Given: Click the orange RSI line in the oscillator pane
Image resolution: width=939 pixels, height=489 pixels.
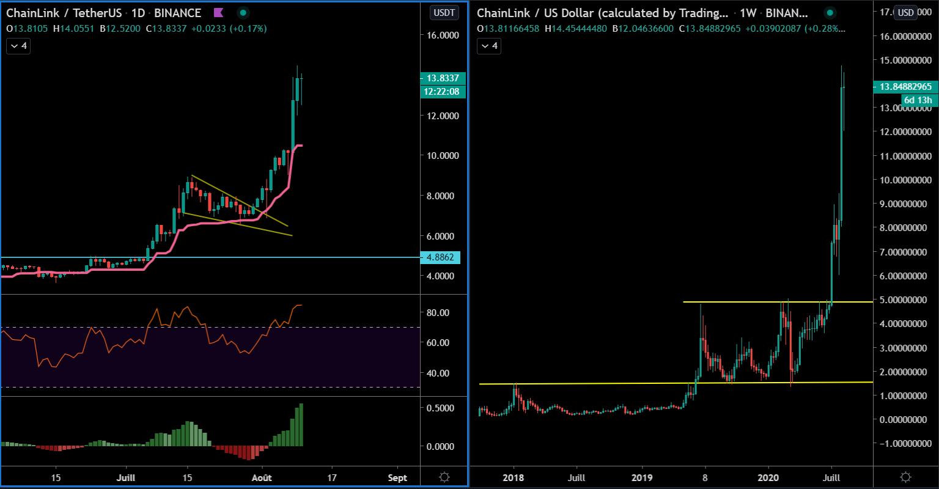Looking at the screenshot, I should coord(122,346).
